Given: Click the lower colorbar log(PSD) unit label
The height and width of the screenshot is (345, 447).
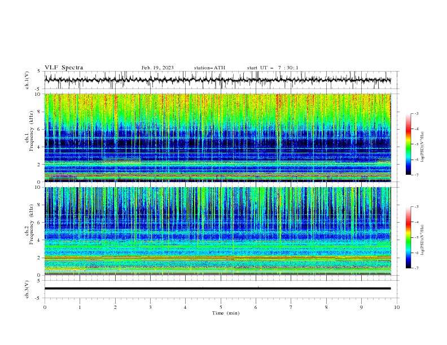Looking at the screenshot, I should coord(422,240).
